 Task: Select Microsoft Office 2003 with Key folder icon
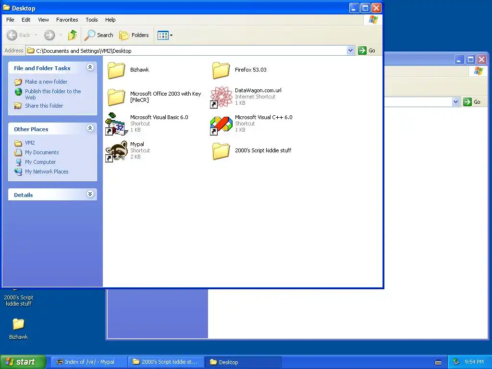coord(116,97)
